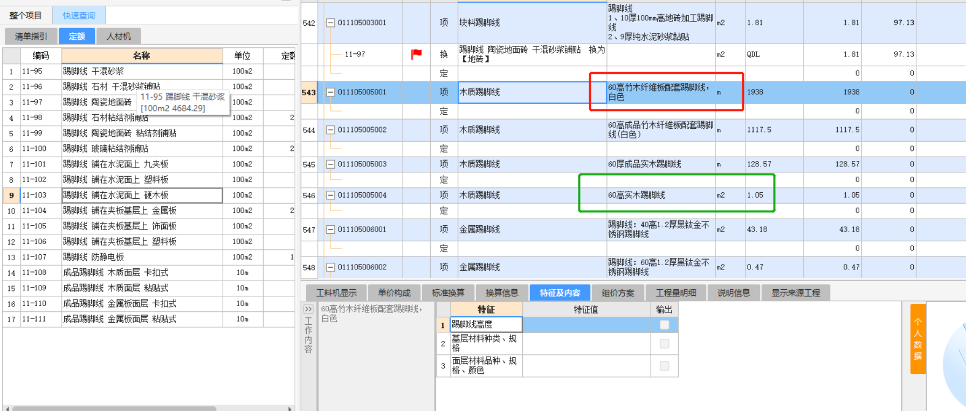Image resolution: width=966 pixels, height=411 pixels.
Task: Select quota 11-95 踢脚线 干混砂浆
Action: click(142, 71)
